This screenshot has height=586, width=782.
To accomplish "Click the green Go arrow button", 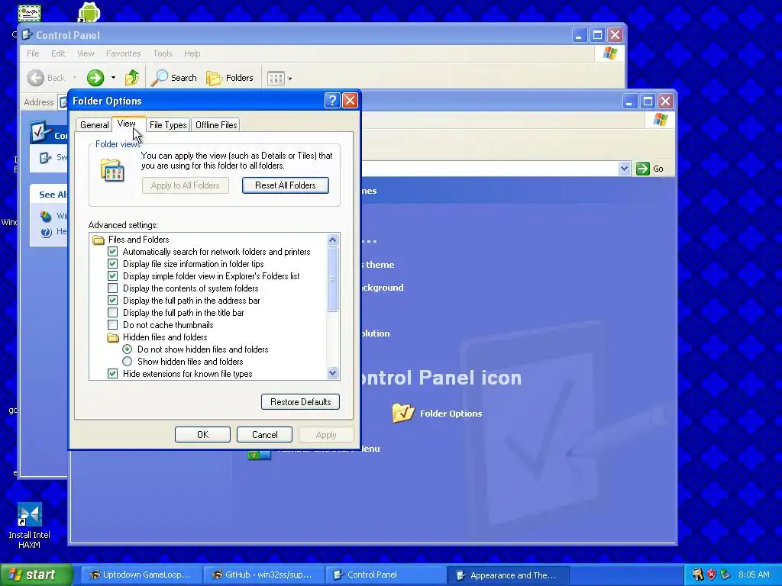I will point(643,169).
